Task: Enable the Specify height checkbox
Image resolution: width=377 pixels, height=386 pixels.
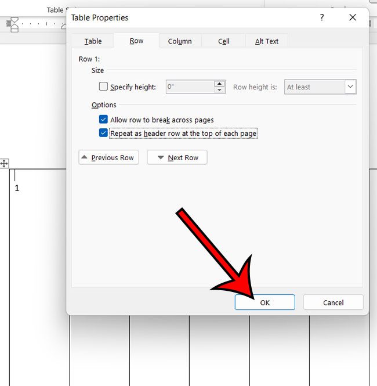Action: coord(103,86)
